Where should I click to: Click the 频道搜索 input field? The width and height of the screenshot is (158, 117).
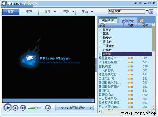[126, 11]
